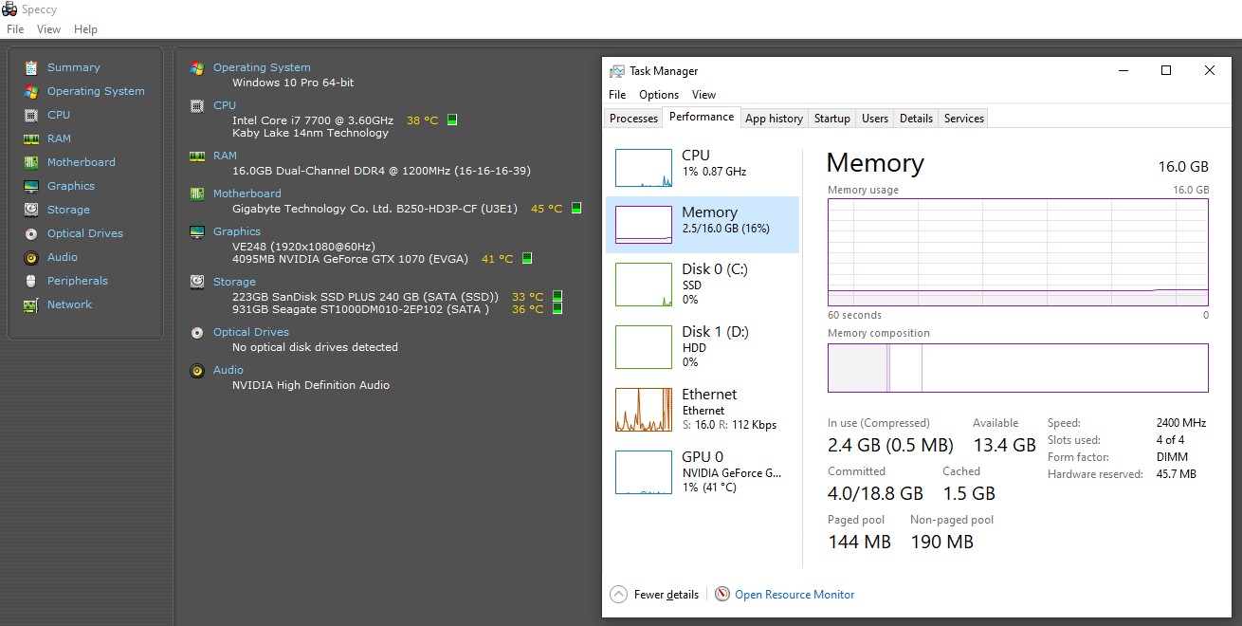Screen dimensions: 1242x626
Task: Switch to the Users tab
Action: (875, 119)
